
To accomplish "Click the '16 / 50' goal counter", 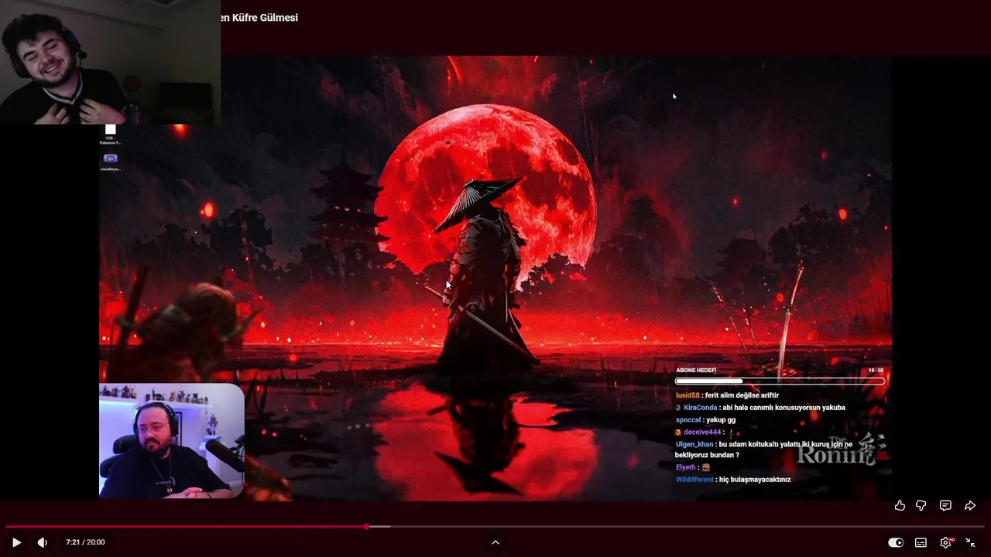I will click(x=876, y=371).
